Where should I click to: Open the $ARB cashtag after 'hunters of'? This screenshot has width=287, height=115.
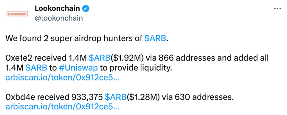[x=155, y=39]
